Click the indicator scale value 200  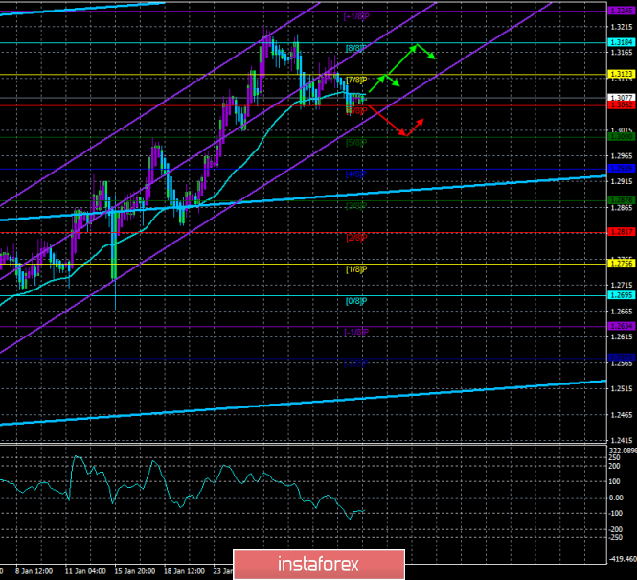pos(614,466)
